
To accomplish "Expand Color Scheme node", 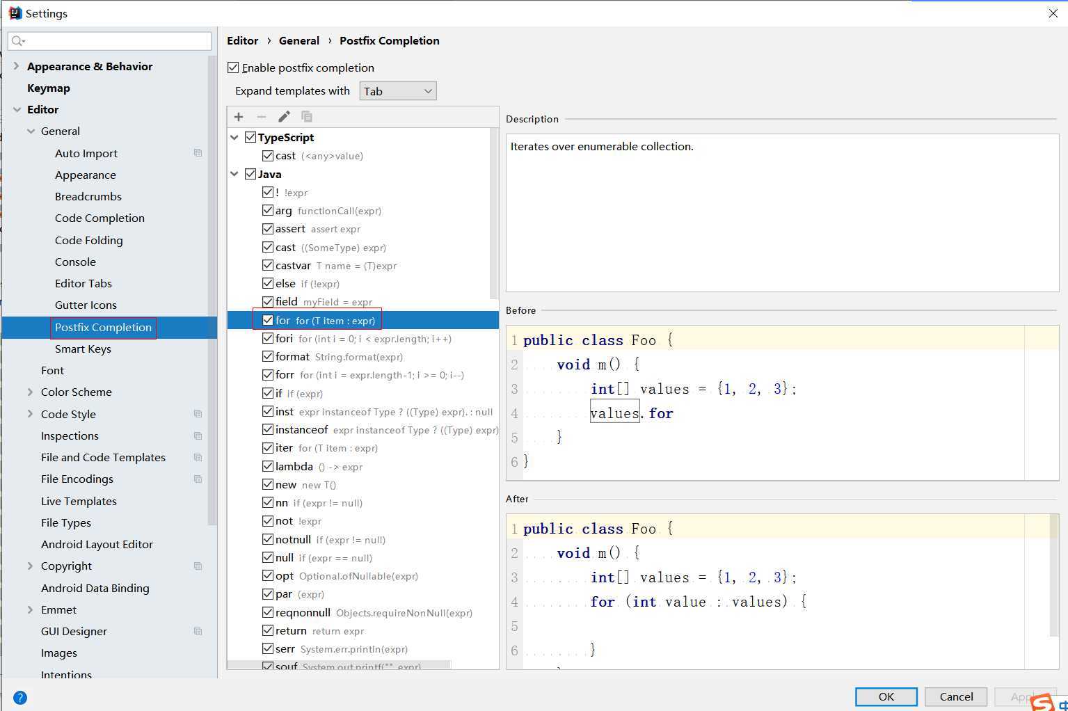I will click(x=30, y=392).
